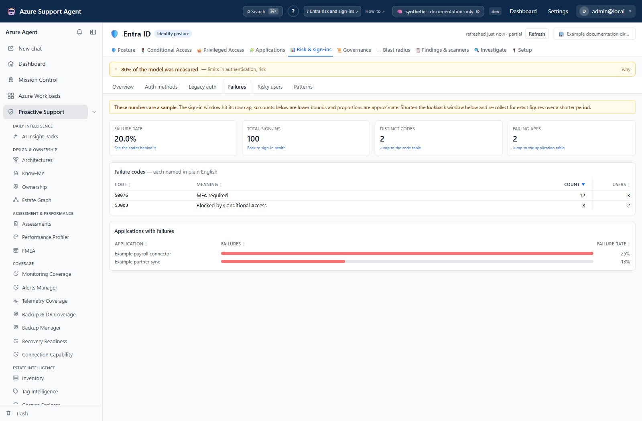The image size is (642, 421).
Task: Open the Privileged Access tab
Action: coord(220,50)
